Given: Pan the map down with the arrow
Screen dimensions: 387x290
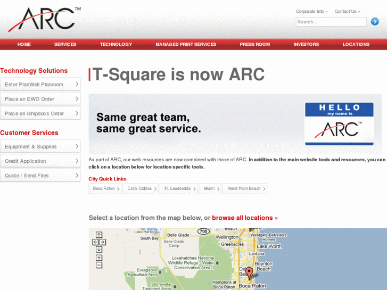Looking at the screenshot, I should [x=99, y=249].
